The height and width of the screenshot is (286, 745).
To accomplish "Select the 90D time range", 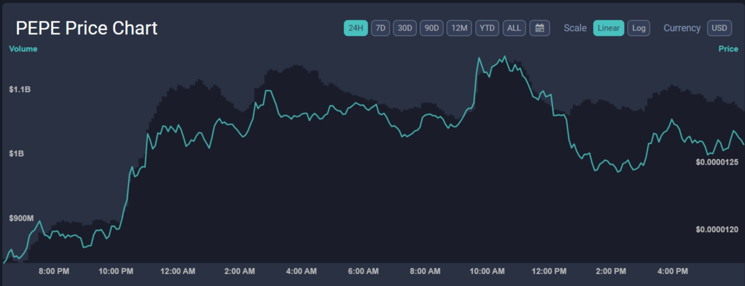I will 431,28.
